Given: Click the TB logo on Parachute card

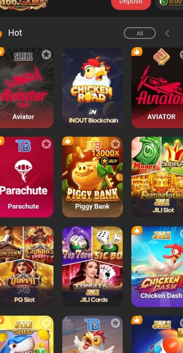Looking at the screenshot, I should pyautogui.click(x=23, y=146).
